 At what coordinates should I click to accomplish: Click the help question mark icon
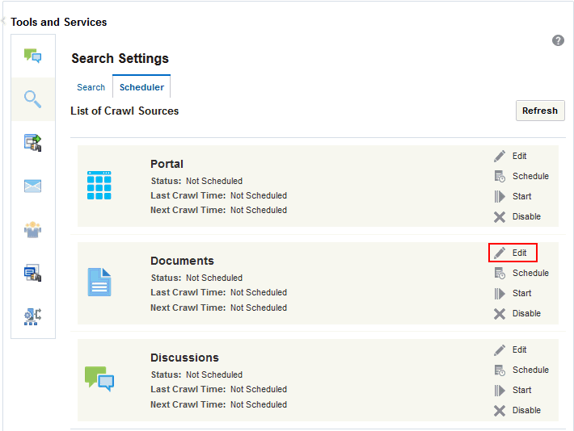pos(558,40)
